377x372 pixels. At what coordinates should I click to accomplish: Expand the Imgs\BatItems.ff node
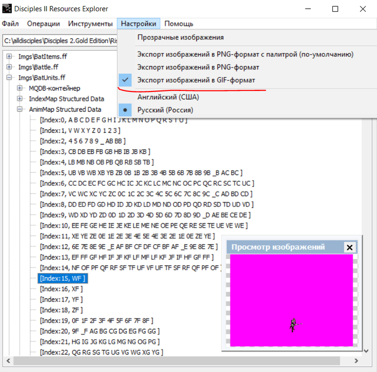click(x=10, y=57)
